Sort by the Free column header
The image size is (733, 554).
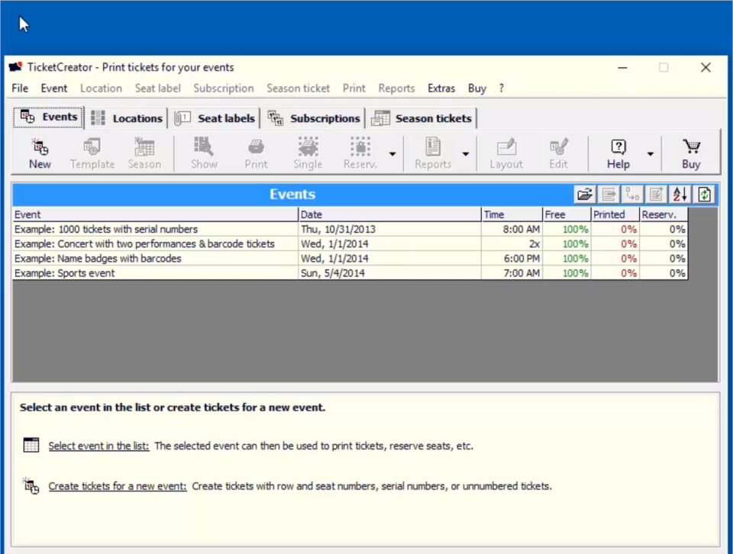(x=567, y=214)
